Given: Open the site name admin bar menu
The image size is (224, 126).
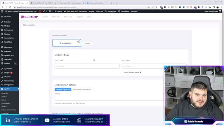Looking at the screenshot, I should click(21, 11).
